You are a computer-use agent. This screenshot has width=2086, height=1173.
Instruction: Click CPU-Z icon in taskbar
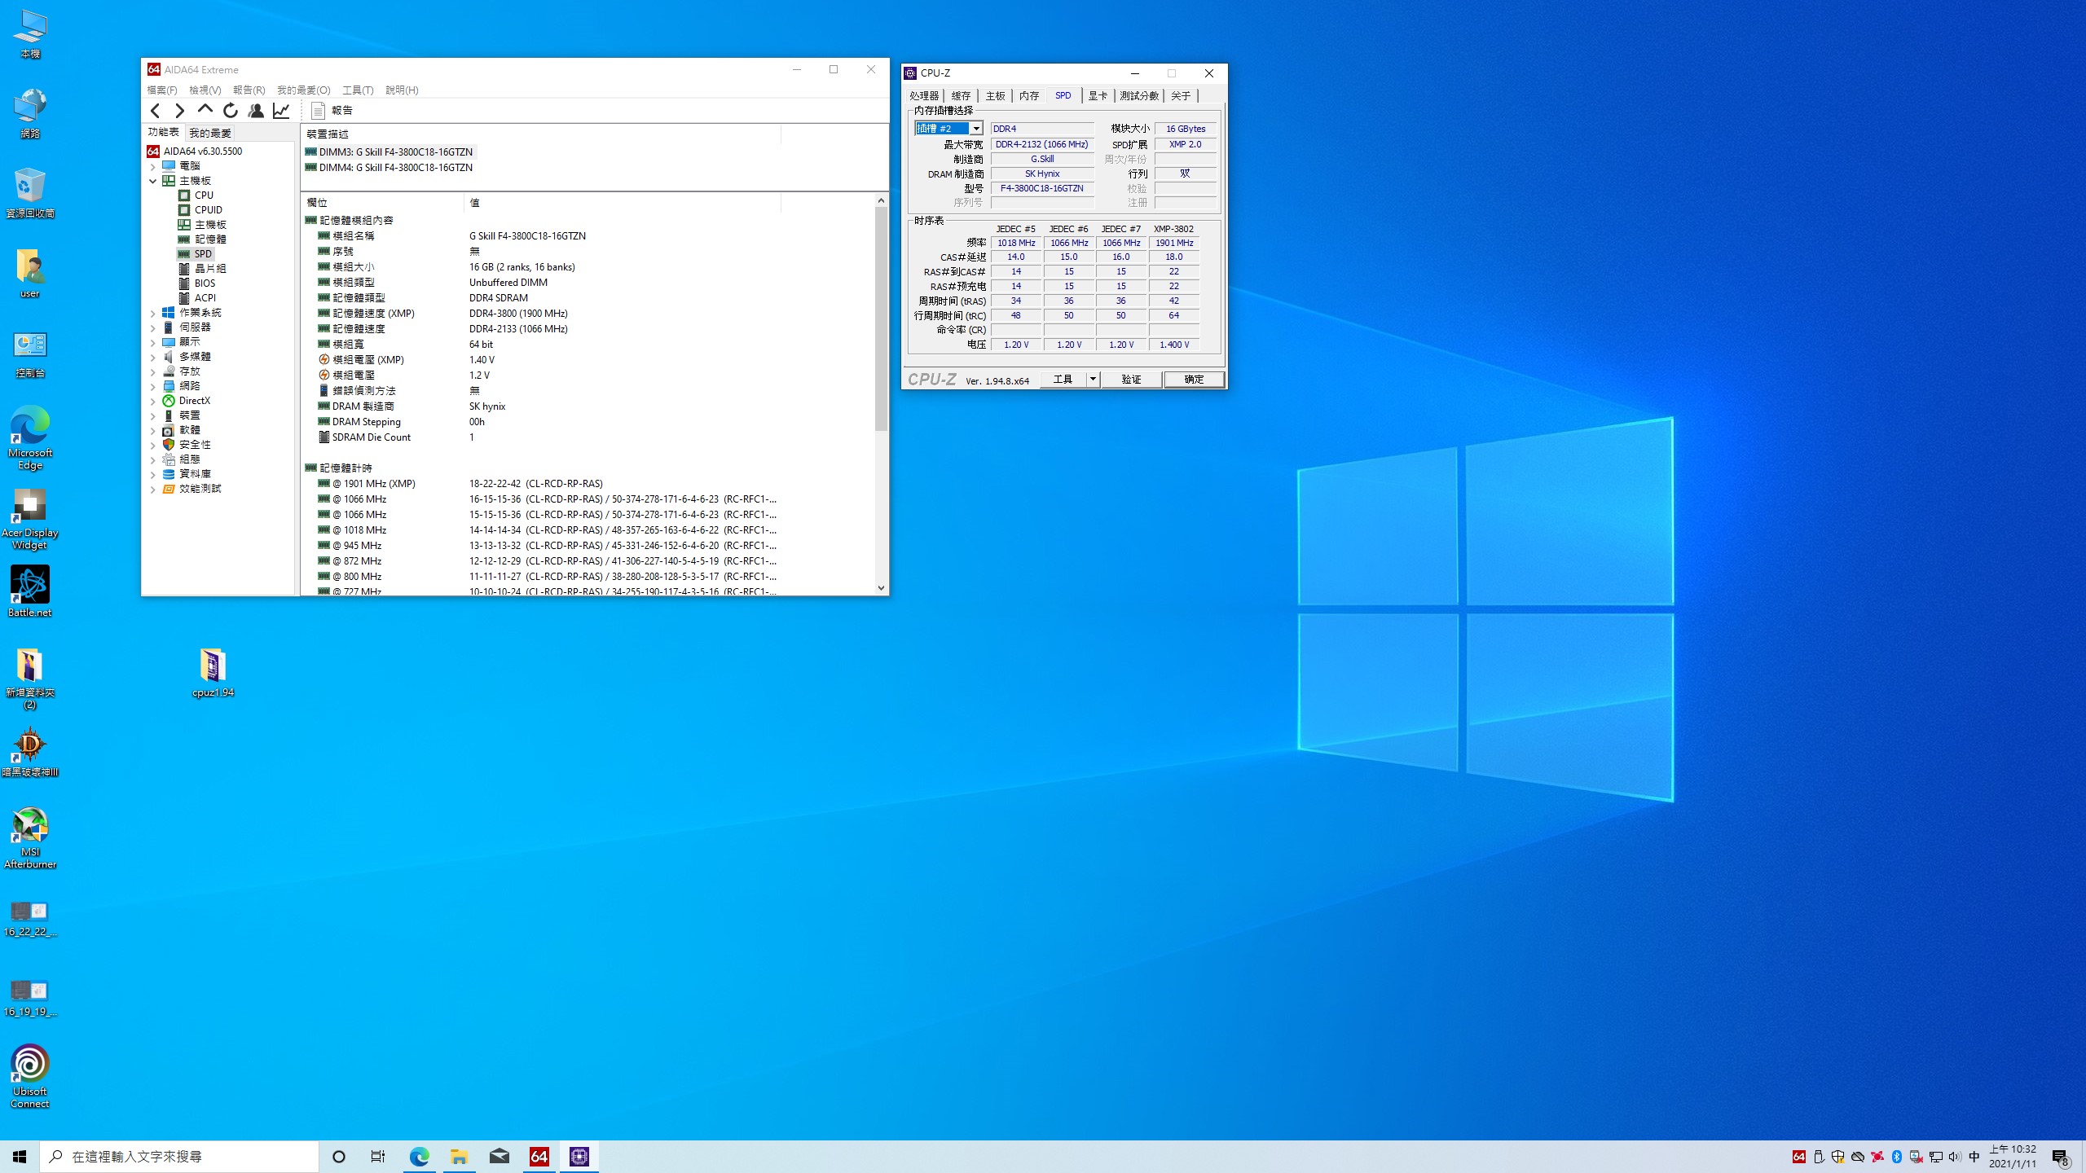click(579, 1157)
